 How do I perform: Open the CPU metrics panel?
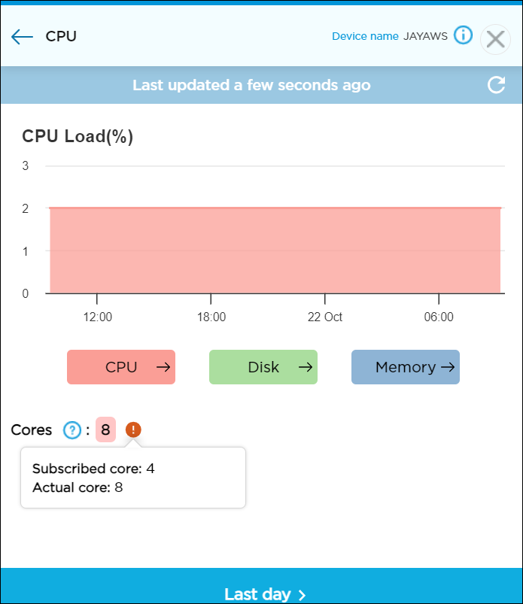[120, 367]
